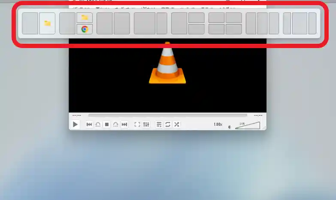336x200 pixels.
Task: Click the VLC cone in video area
Action: tap(167, 63)
